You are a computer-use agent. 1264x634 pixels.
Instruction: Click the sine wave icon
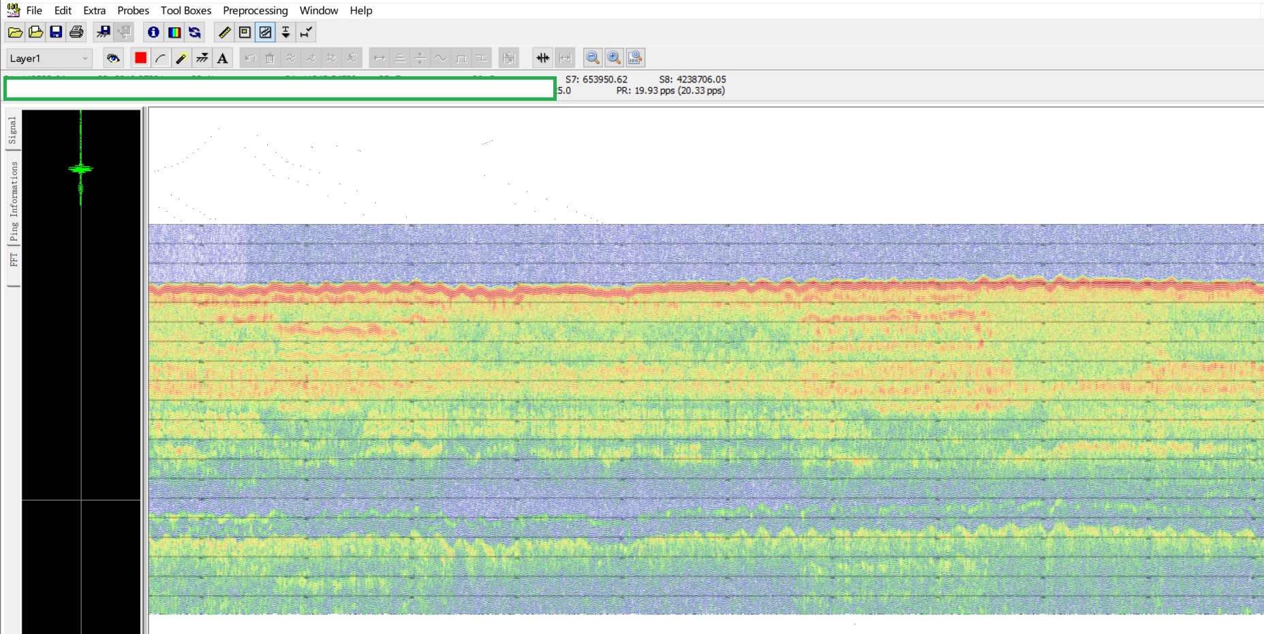coord(441,58)
